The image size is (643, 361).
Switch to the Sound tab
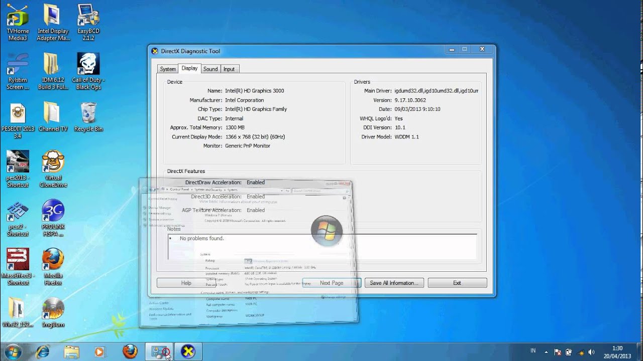point(210,69)
